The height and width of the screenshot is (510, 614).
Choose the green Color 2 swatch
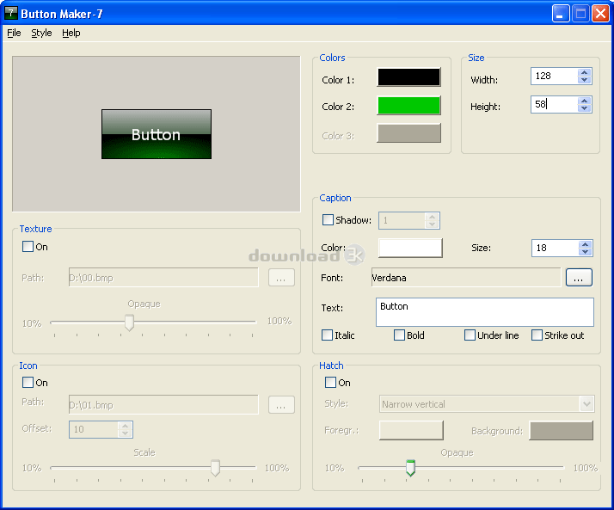408,106
